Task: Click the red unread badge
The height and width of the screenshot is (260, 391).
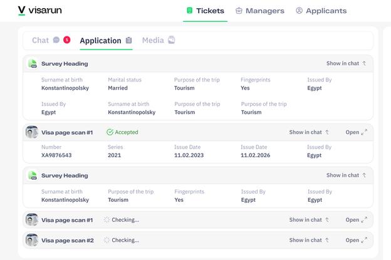Action: pos(67,40)
